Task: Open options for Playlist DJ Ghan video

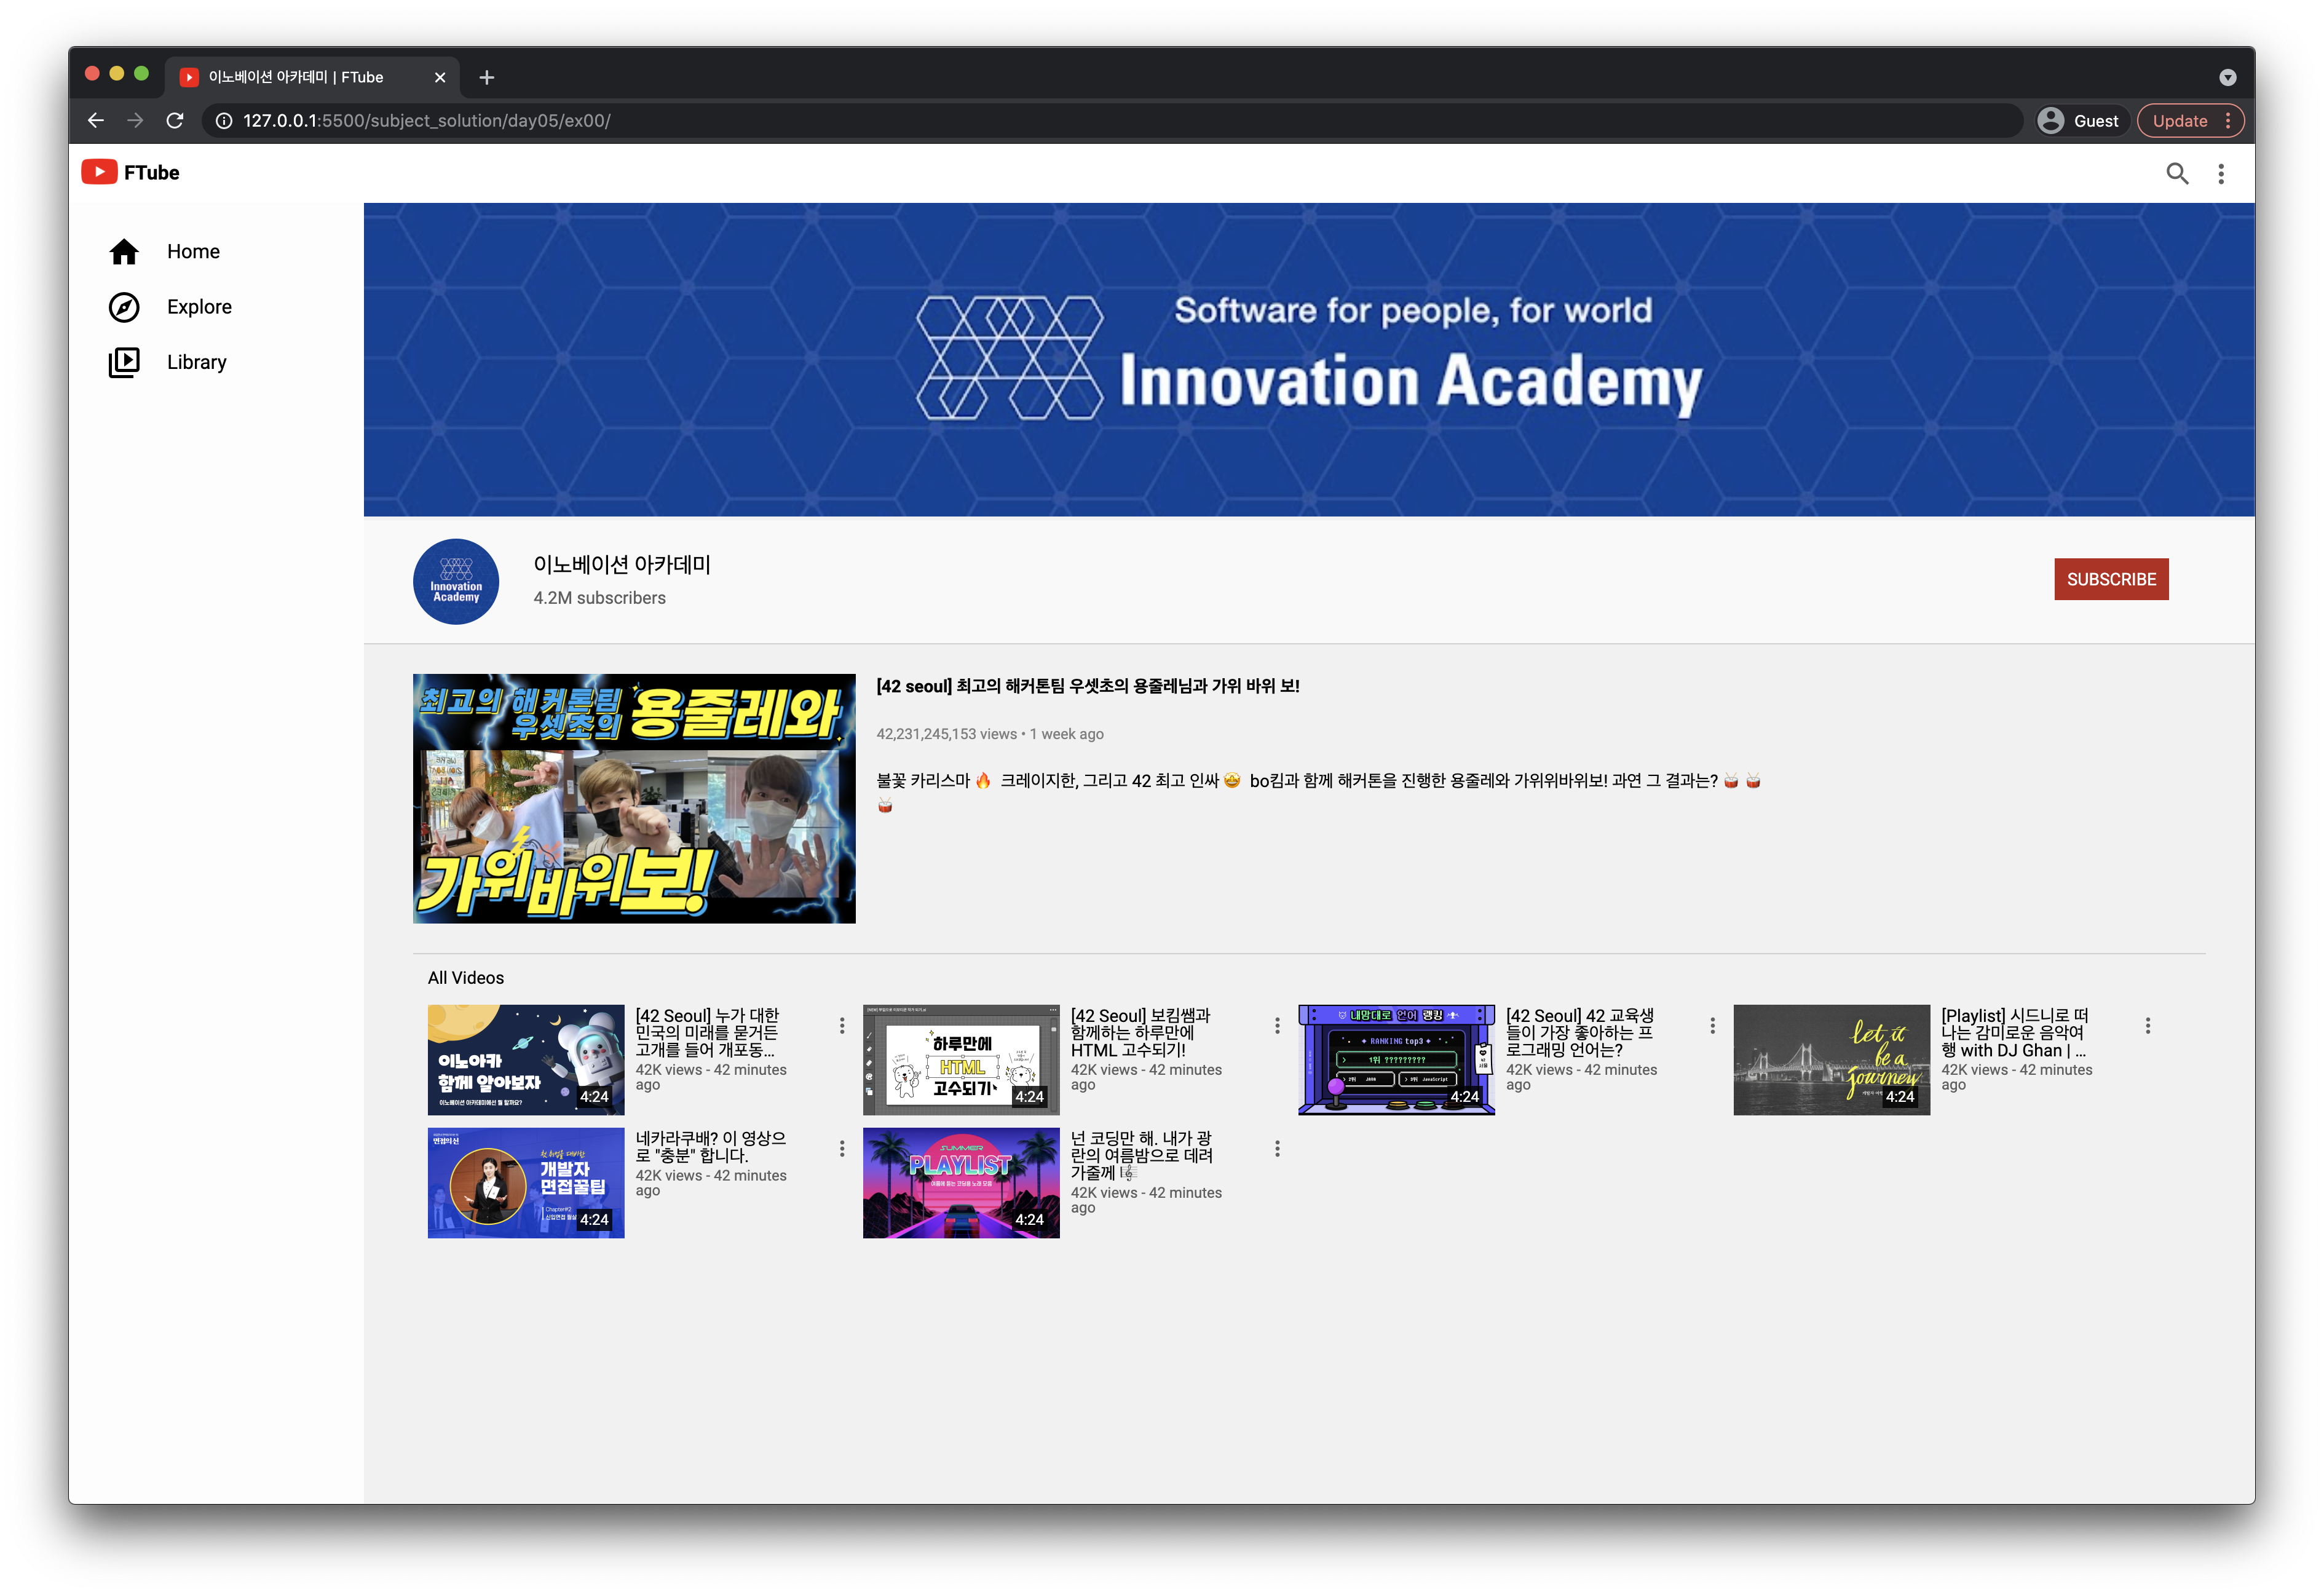Action: coord(2147,1025)
